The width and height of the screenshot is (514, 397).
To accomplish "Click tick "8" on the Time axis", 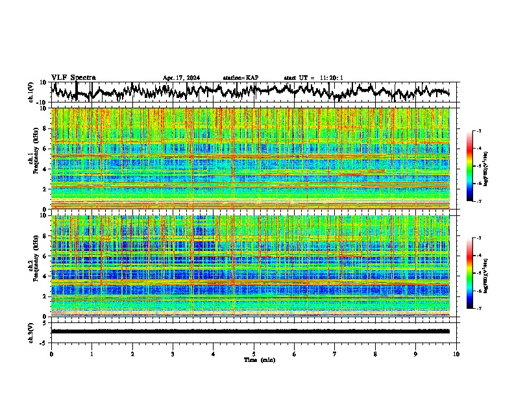I will 375,354.
